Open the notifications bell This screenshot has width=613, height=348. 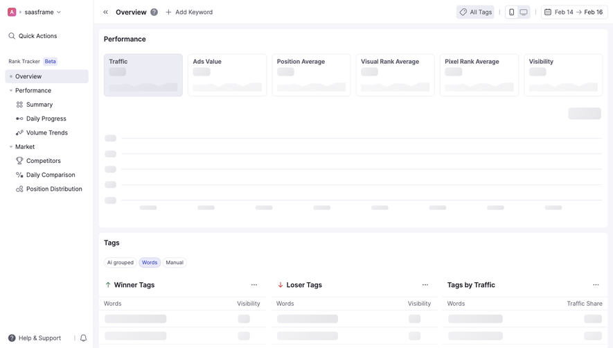(x=83, y=338)
